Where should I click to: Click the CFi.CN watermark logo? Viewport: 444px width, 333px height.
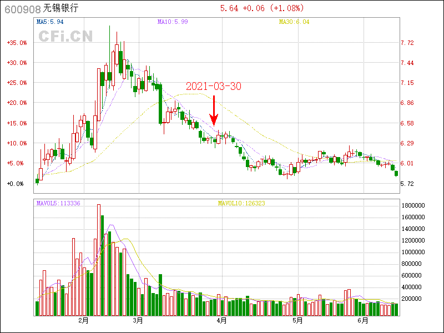pyautogui.click(x=65, y=36)
